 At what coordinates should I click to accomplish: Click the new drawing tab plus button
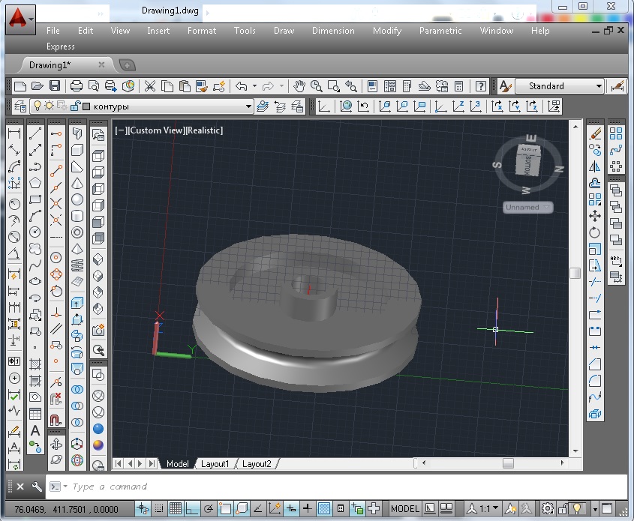tap(127, 65)
